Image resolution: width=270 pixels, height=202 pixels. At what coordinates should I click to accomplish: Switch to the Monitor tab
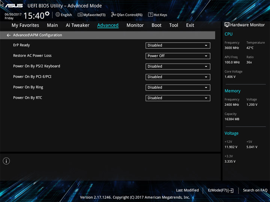pyautogui.click(x=135, y=25)
